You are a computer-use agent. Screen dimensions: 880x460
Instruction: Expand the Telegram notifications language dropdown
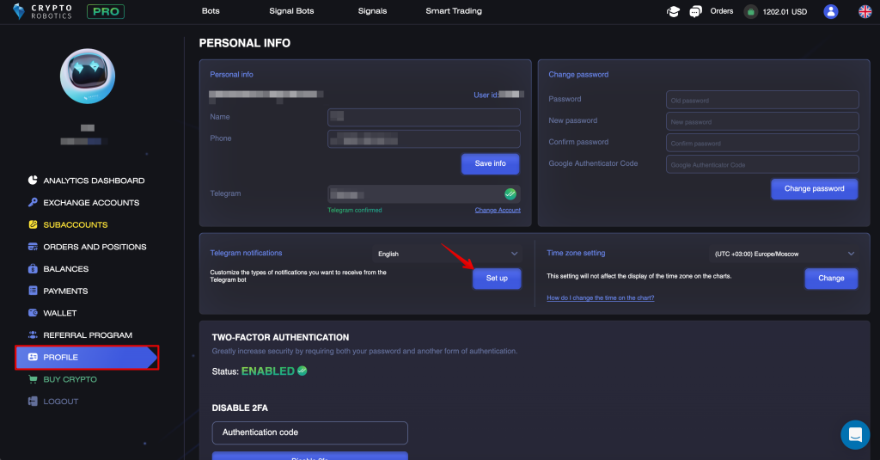[x=448, y=254]
